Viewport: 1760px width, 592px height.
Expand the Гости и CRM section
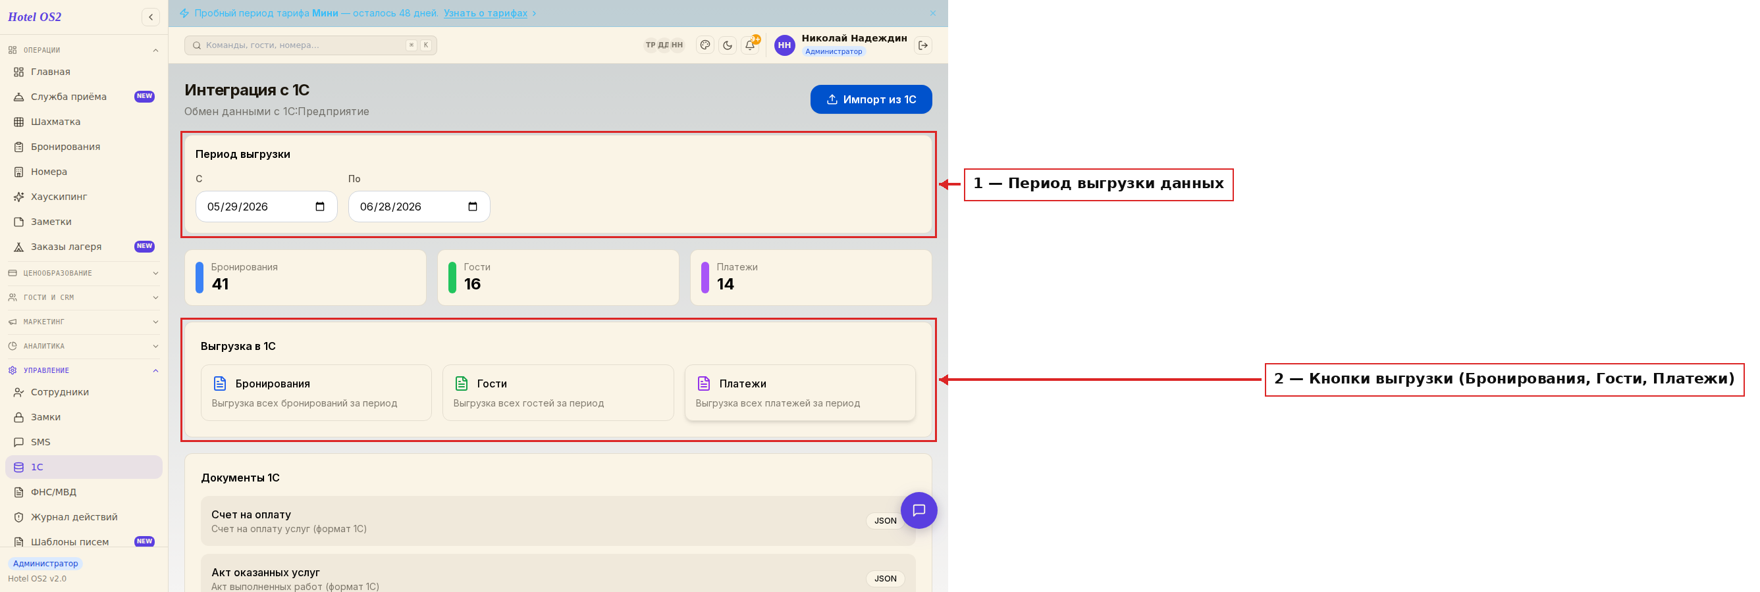84,298
